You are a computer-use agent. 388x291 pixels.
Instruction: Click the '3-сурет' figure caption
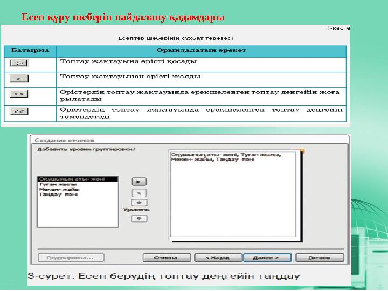[x=164, y=276]
